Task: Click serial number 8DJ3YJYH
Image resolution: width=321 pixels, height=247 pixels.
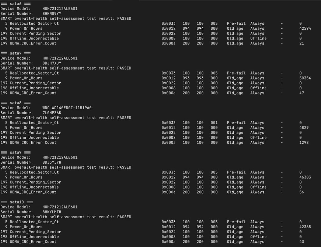Action: pos(52,162)
